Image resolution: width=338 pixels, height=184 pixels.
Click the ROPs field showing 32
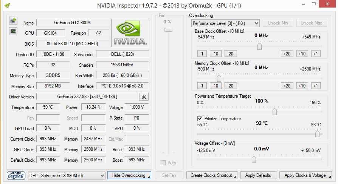click(53, 65)
